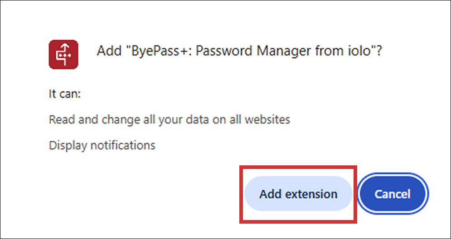The height and width of the screenshot is (239, 451).
Task: Choose the light blue Add extension button
Action: tap(298, 194)
